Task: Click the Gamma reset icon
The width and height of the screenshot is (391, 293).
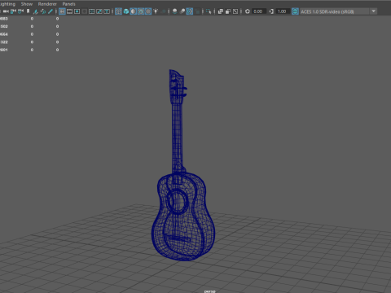Action: coord(271,11)
